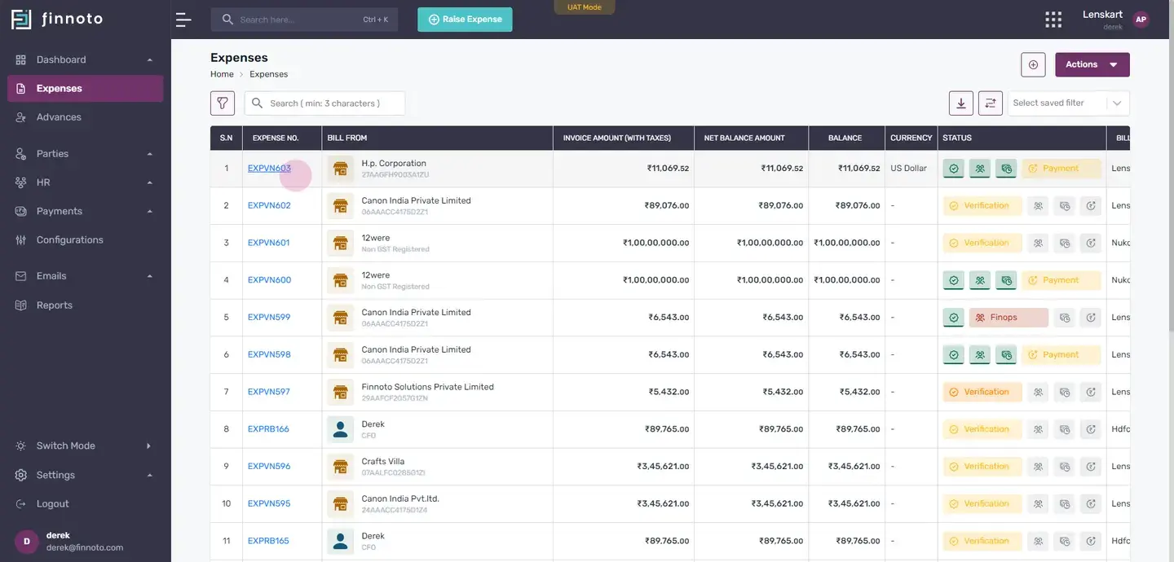Open the column settings sliders icon
This screenshot has width=1174, height=562.
point(991,103)
